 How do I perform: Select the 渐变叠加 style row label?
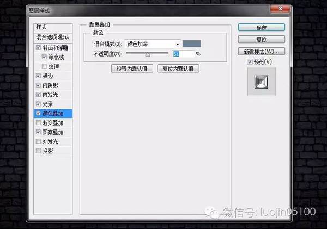[53, 123]
